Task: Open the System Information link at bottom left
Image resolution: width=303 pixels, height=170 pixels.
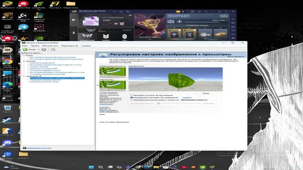Action: tap(39, 148)
